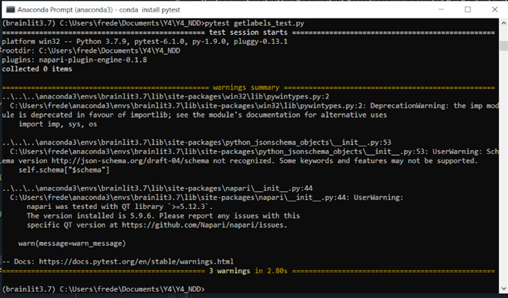Click the 'plugins: napari-plugin-engine-0.1.8' line

pos(75,60)
